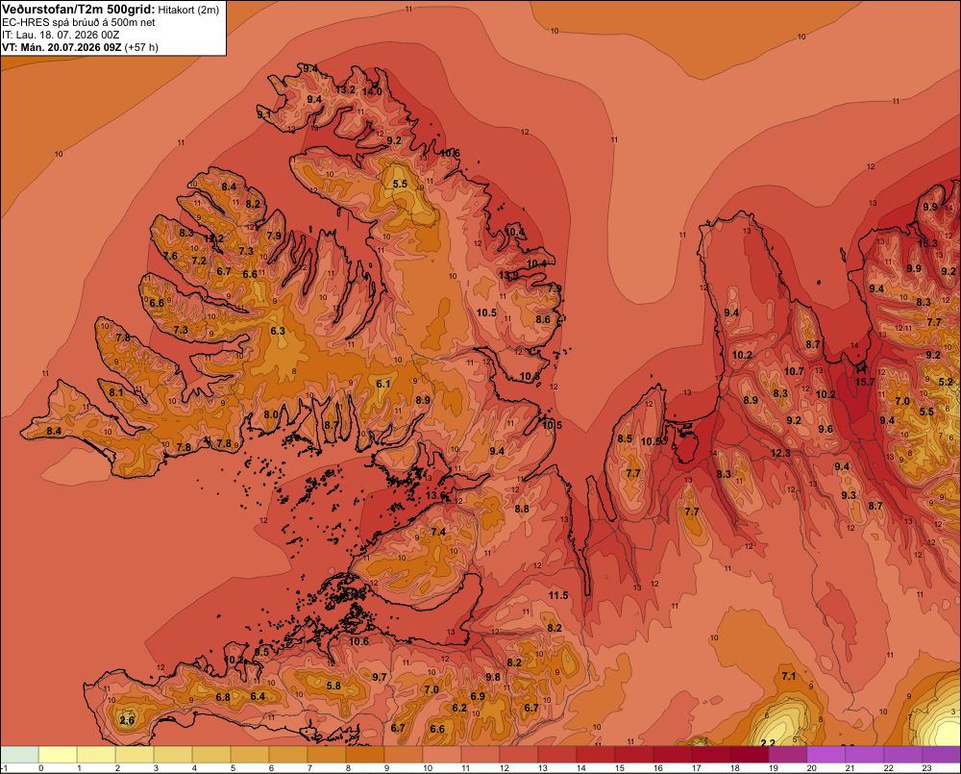Viewport: 961px width, 774px height.
Task: Click the legend scale tick label '-1'
Action: pos(4,768)
